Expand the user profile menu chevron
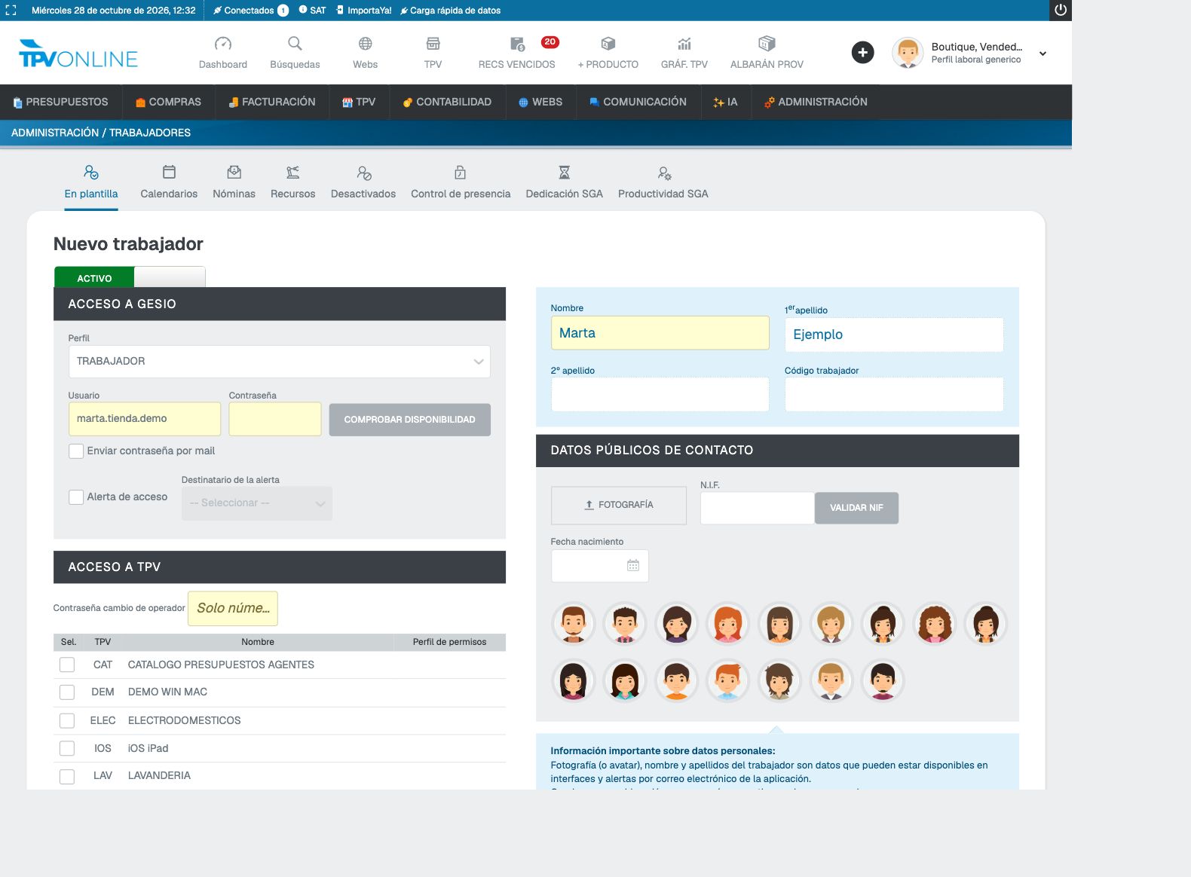The height and width of the screenshot is (877, 1191). pyautogui.click(x=1043, y=53)
